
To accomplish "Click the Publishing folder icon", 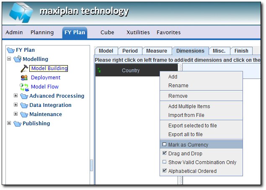I will click(x=17, y=124).
